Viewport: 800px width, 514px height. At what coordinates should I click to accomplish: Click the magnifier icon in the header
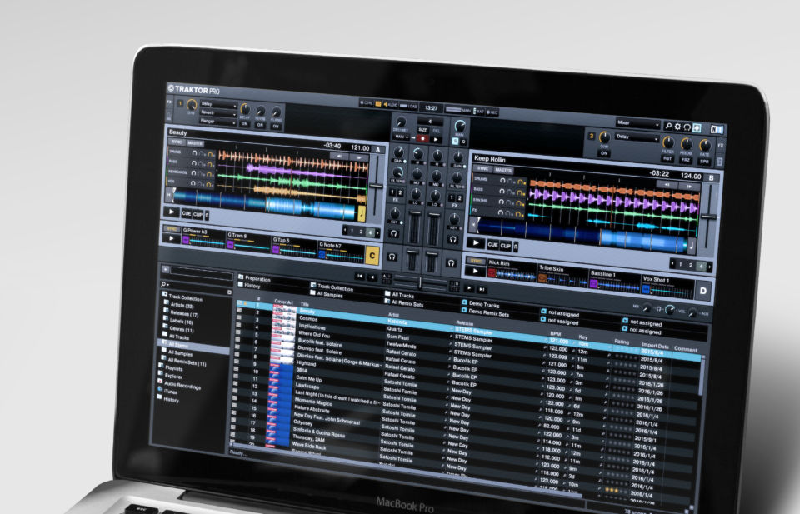click(x=668, y=127)
